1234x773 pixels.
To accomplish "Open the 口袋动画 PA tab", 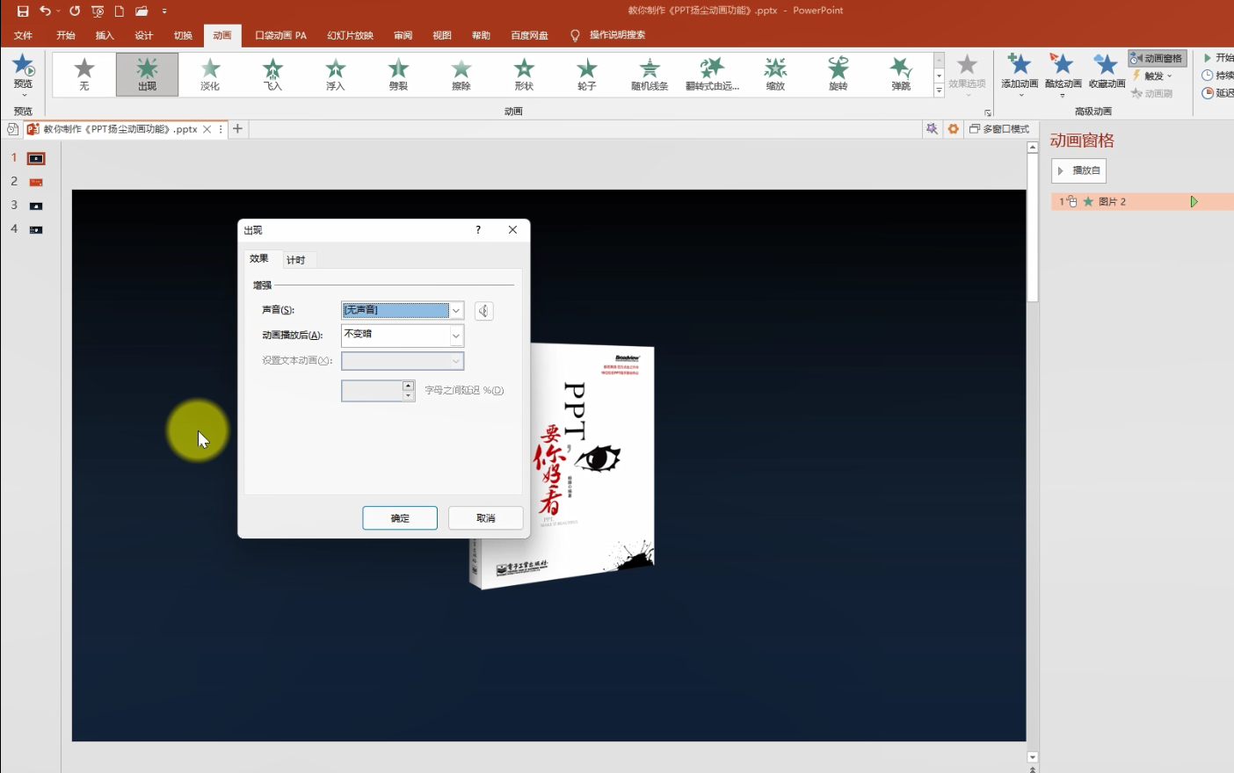I will click(280, 35).
